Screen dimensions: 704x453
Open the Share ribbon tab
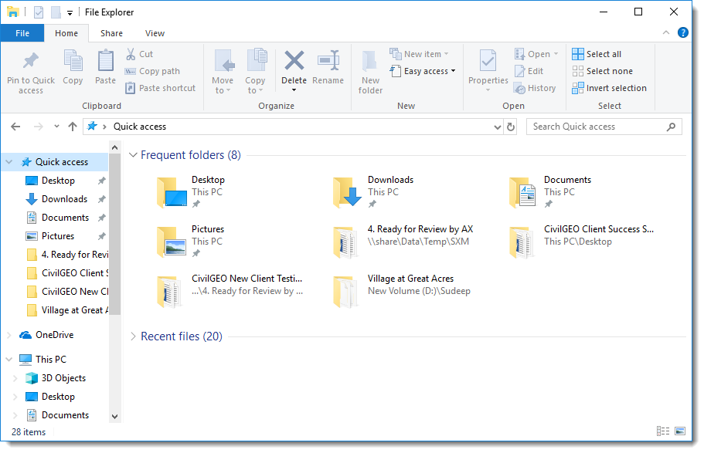click(111, 33)
